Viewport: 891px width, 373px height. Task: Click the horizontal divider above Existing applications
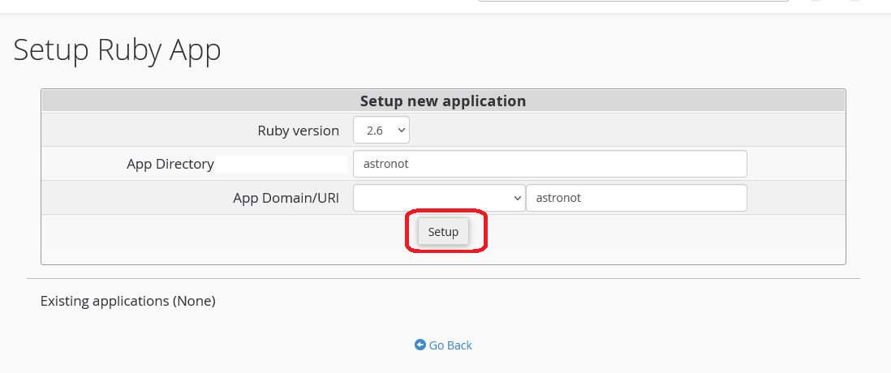tap(443, 279)
